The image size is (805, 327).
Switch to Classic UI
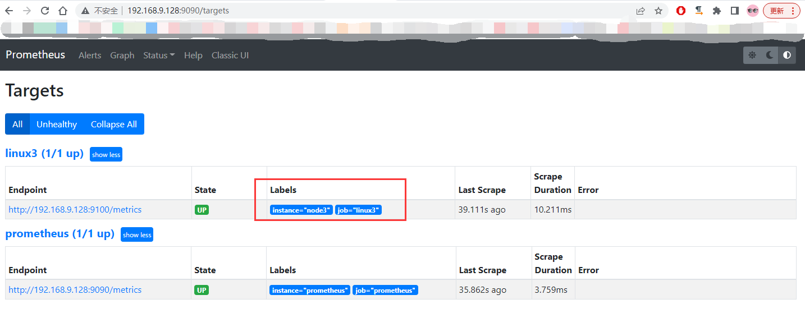click(230, 56)
